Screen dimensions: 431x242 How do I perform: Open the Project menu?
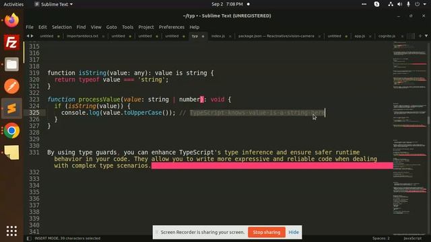click(146, 27)
